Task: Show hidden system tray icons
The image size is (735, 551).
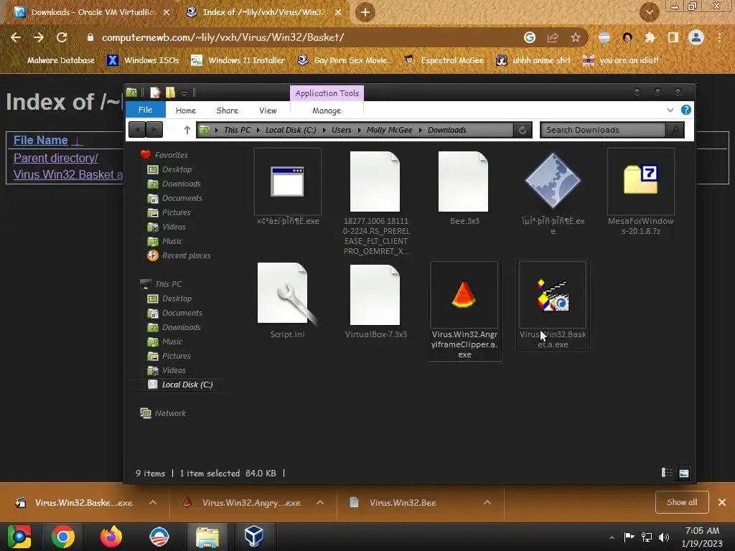Action: pos(612,537)
